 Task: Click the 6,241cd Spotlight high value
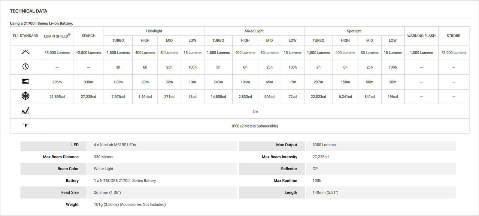(x=345, y=97)
